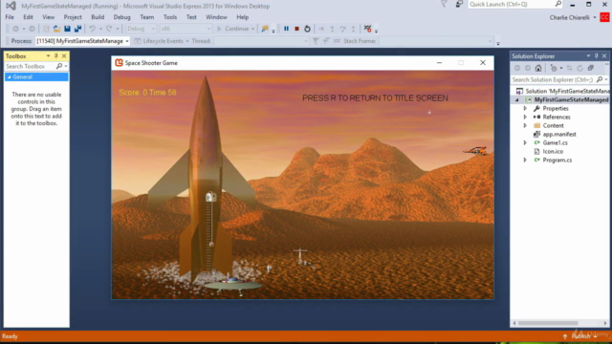This screenshot has height=344, width=612.
Task: Select app.manifest in Solution Explorer
Action: (558, 134)
